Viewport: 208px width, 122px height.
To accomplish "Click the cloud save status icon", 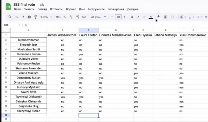I will pos(42,5).
